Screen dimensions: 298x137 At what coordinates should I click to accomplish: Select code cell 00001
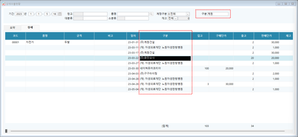point(15,42)
